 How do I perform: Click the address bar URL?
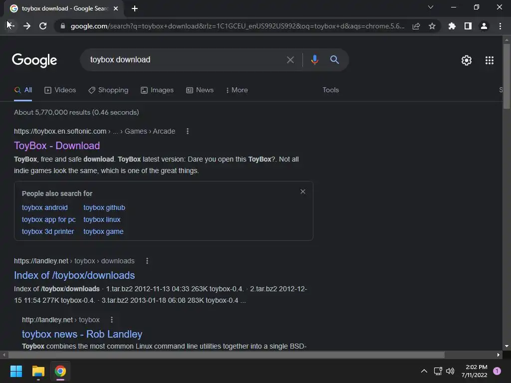pyautogui.click(x=238, y=26)
